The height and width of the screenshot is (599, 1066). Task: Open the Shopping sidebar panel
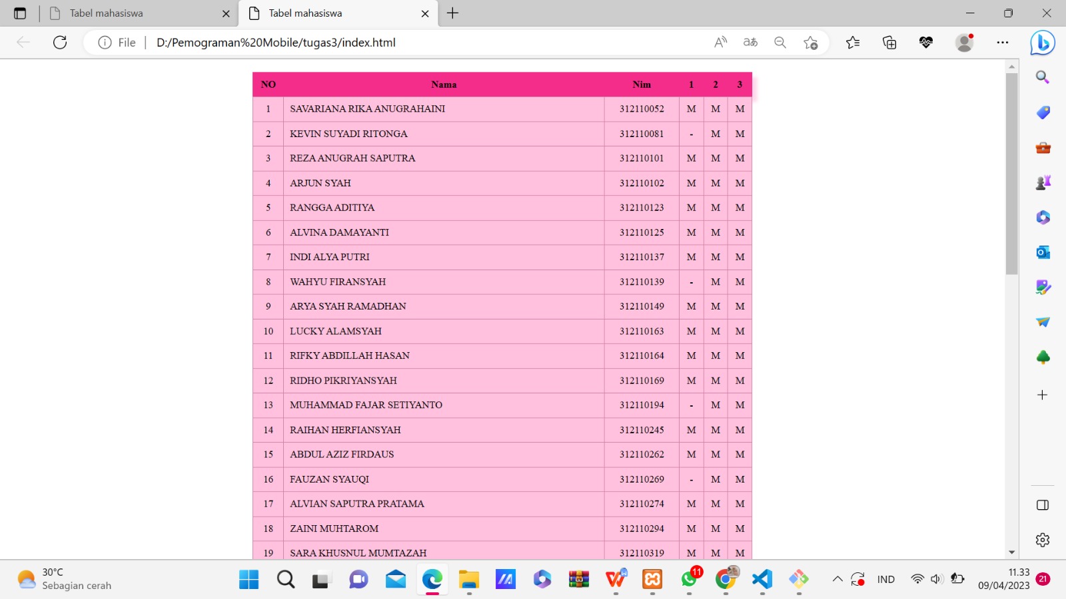pos(1043,112)
